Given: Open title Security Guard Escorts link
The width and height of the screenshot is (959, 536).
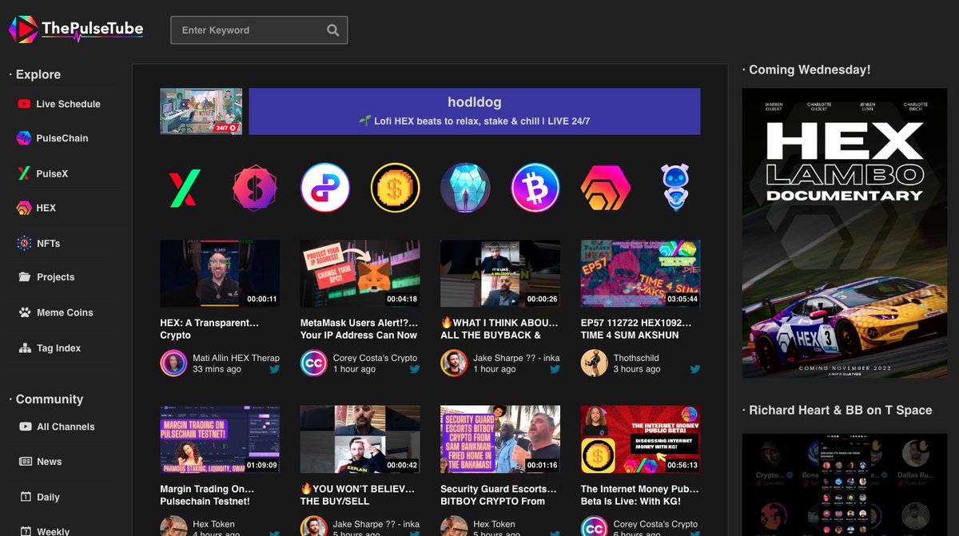Looking at the screenshot, I should click(x=499, y=495).
